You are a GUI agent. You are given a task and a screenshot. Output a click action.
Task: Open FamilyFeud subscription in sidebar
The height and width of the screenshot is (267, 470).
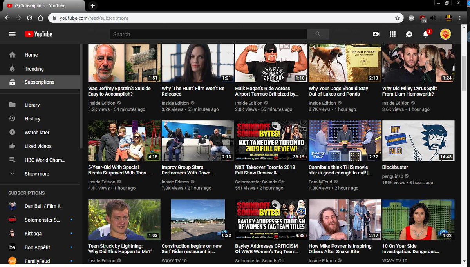click(x=40, y=260)
